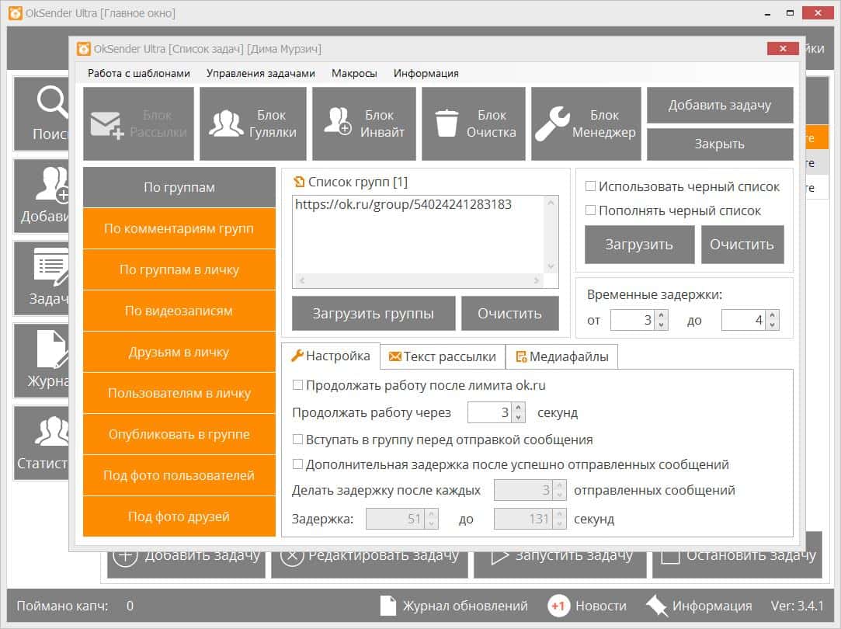Enable Использовать черный список checkbox
Viewport: 841px width, 629px height.
coord(590,186)
